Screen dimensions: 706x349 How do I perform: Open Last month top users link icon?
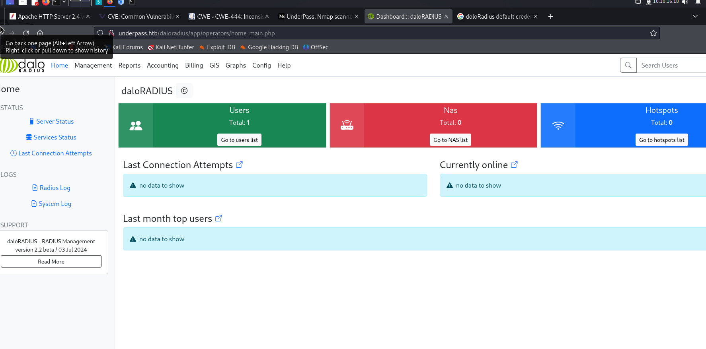click(x=218, y=218)
